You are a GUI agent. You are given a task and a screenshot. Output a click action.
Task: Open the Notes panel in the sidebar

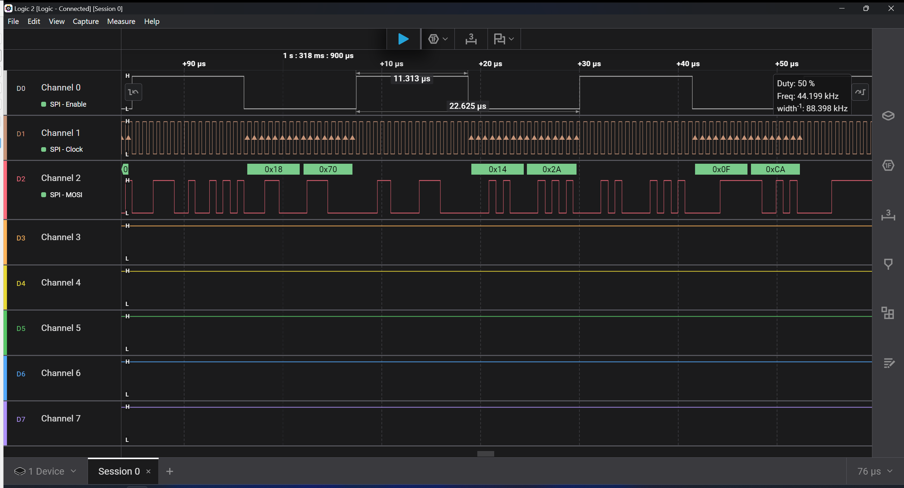pyautogui.click(x=888, y=363)
